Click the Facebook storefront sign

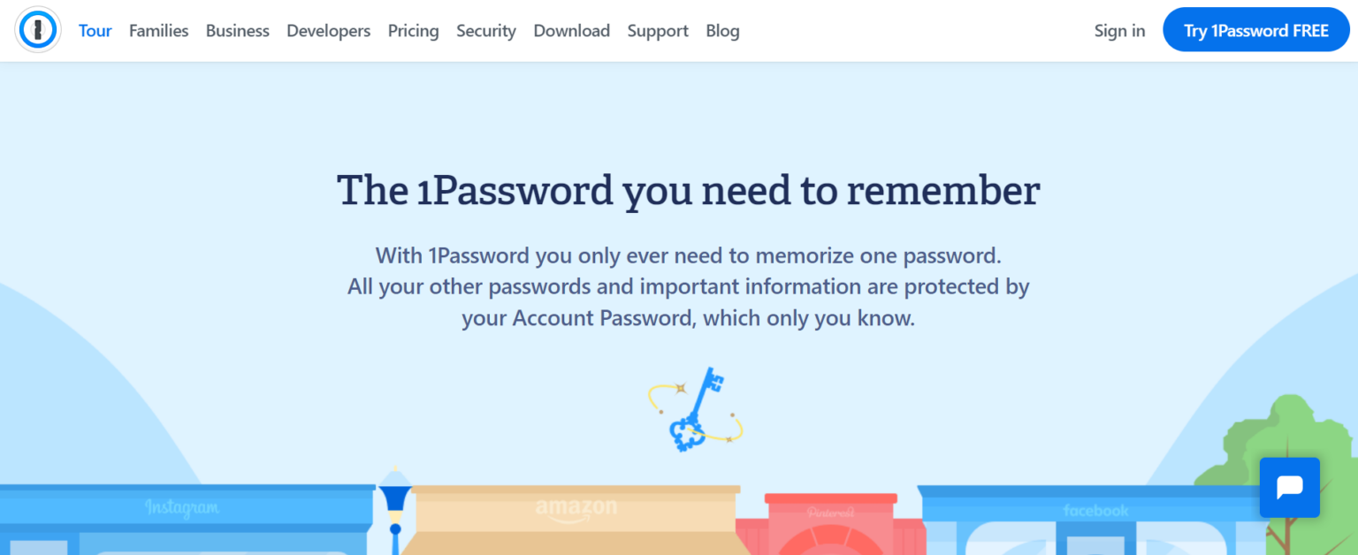point(1096,510)
